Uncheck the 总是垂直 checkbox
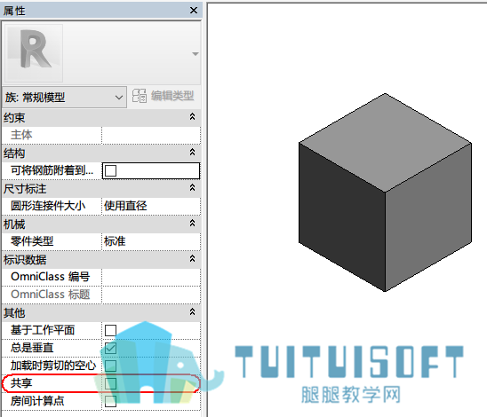487x417 pixels. [110, 348]
